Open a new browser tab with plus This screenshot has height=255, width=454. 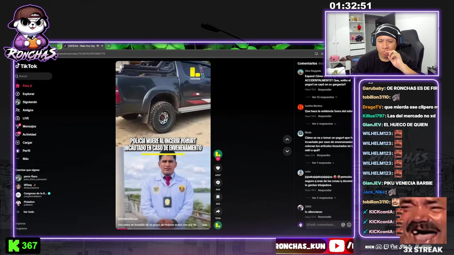click(109, 46)
